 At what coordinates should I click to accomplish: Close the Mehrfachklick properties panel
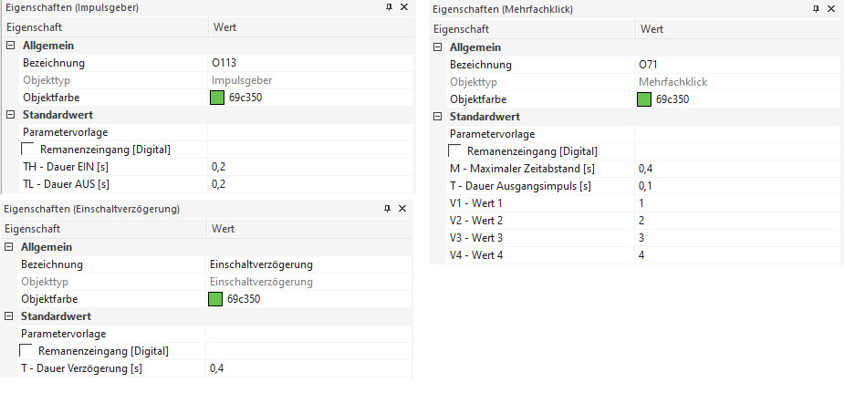point(831,9)
